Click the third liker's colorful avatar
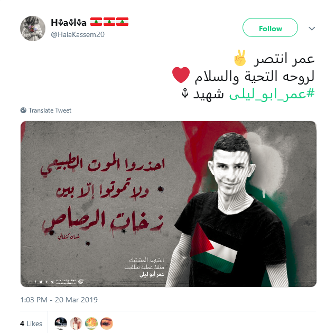The image size is (335, 333). [x=91, y=323]
